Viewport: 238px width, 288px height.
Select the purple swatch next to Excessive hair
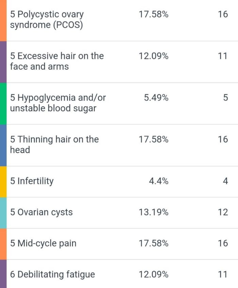(x=3, y=62)
